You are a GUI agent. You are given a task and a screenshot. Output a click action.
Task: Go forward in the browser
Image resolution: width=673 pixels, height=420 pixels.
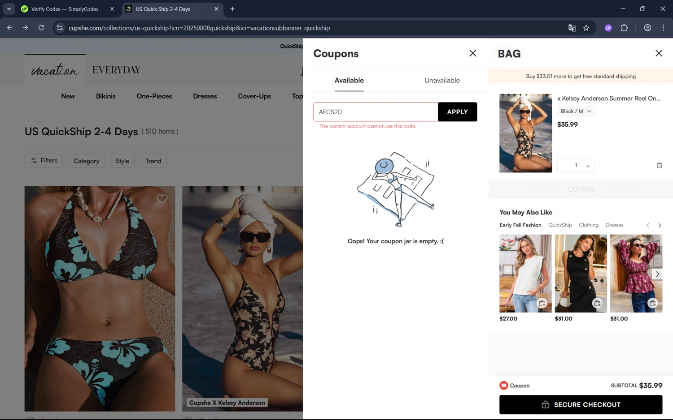(x=26, y=28)
